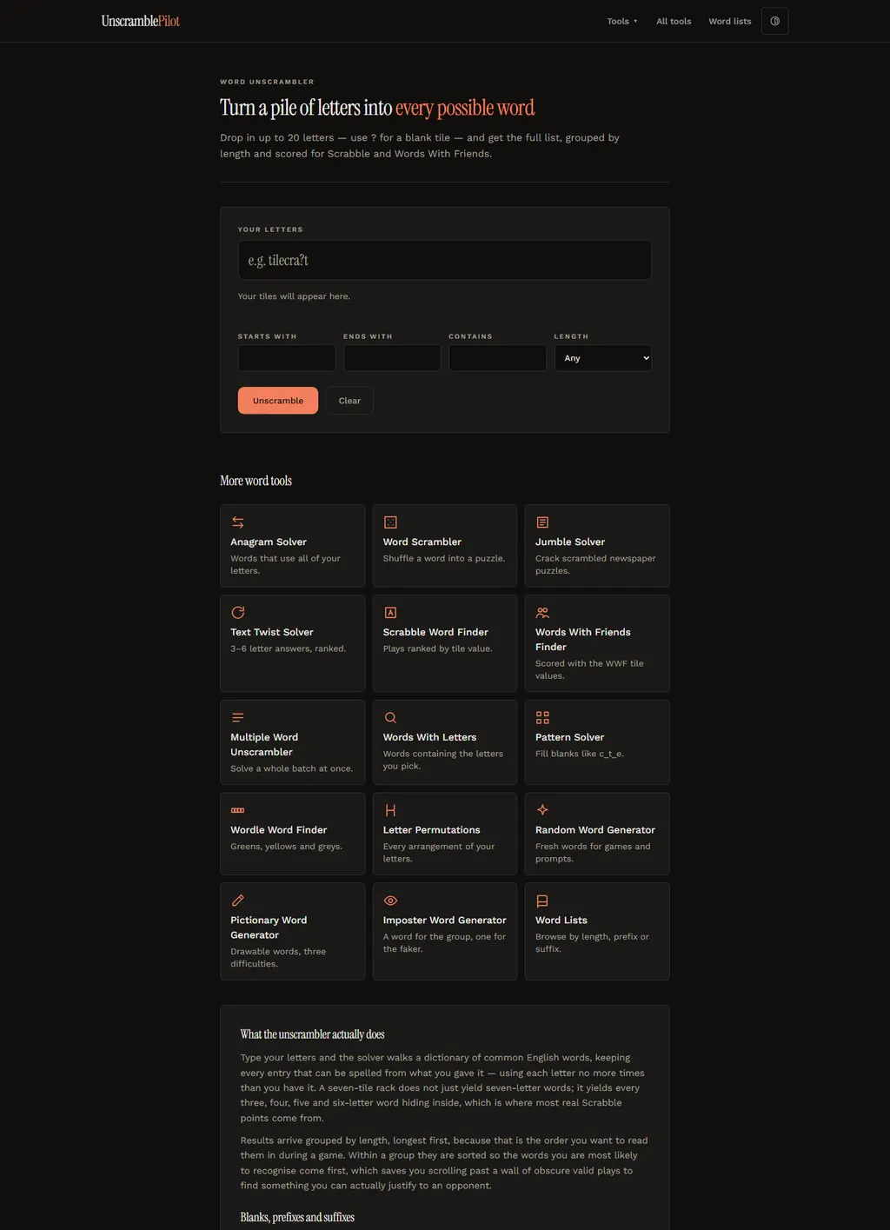Image resolution: width=890 pixels, height=1230 pixels.
Task: Click 'Greens, yellows and greys.' description
Action: (286, 847)
